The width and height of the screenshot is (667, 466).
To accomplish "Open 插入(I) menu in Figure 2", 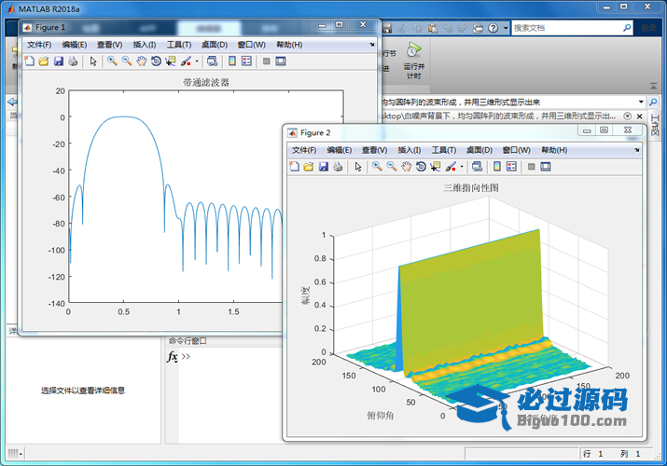I will coord(410,150).
